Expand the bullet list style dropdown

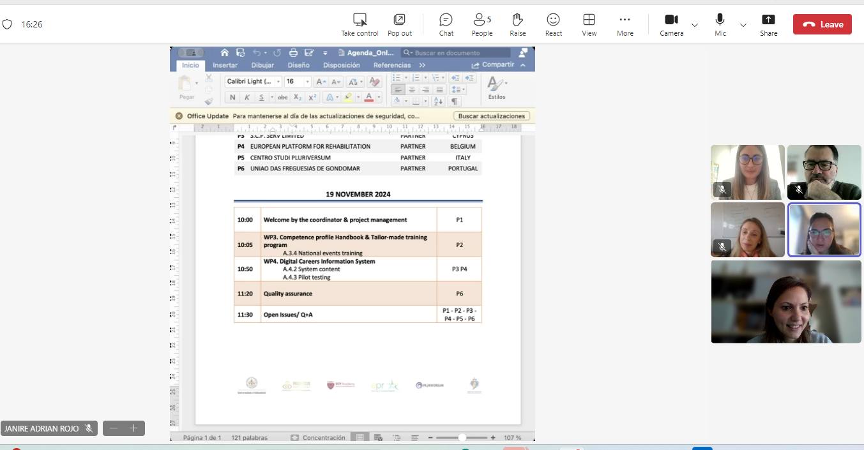click(x=406, y=78)
